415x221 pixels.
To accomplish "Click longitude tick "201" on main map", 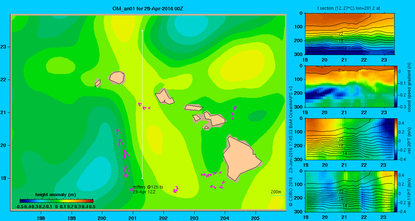I will [x=133, y=218].
